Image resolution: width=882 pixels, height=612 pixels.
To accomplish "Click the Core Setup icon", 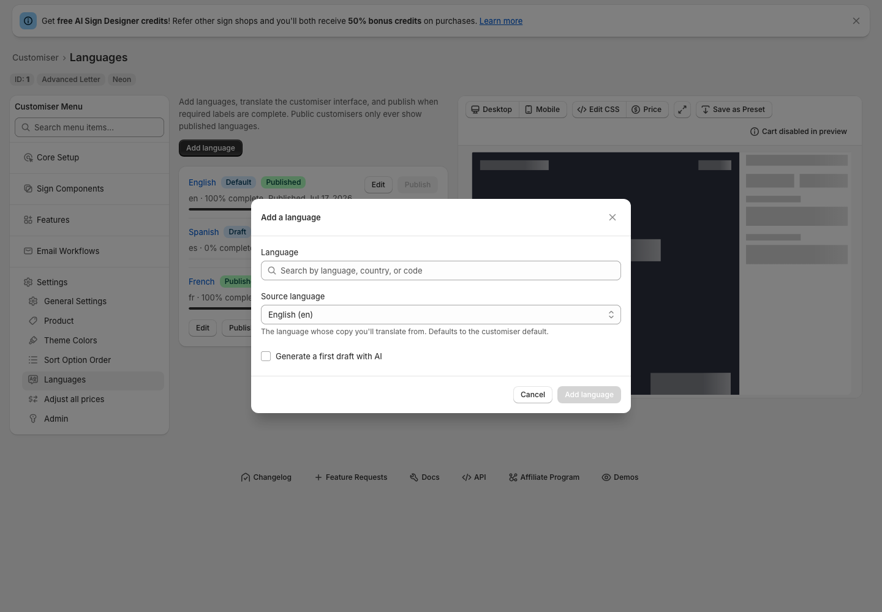I will [28, 157].
